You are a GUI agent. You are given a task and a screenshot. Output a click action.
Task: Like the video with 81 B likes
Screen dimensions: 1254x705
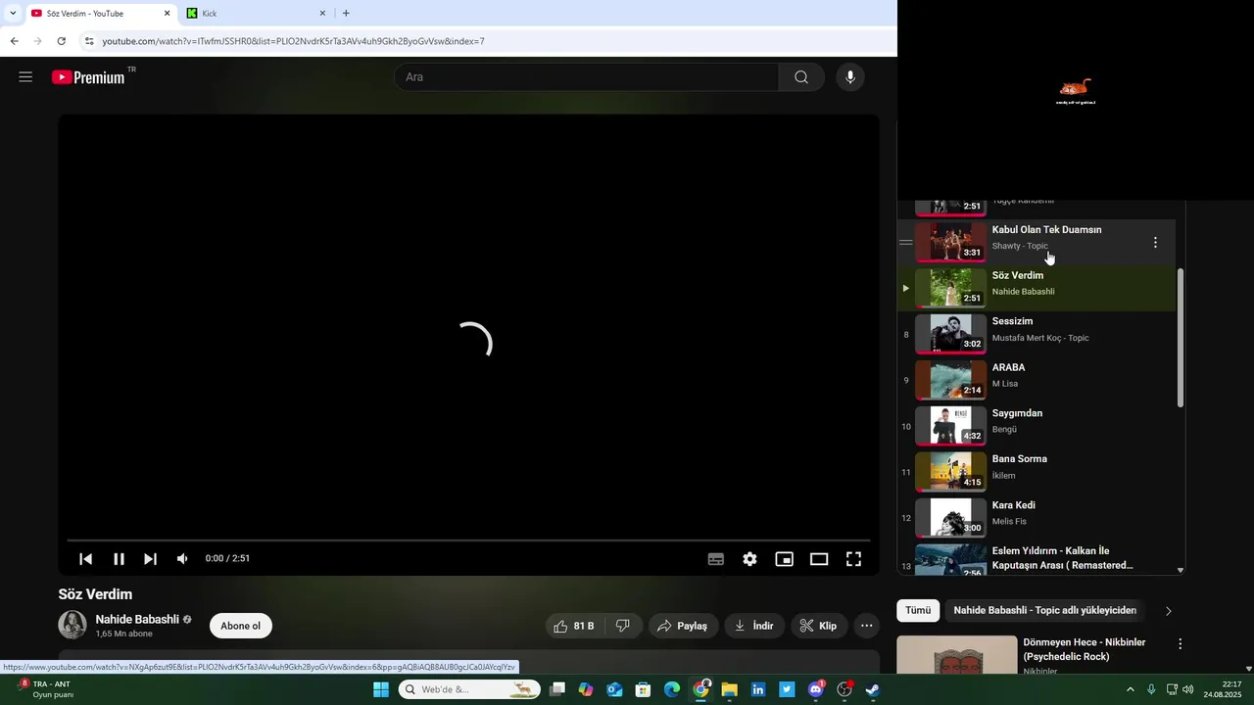click(574, 626)
